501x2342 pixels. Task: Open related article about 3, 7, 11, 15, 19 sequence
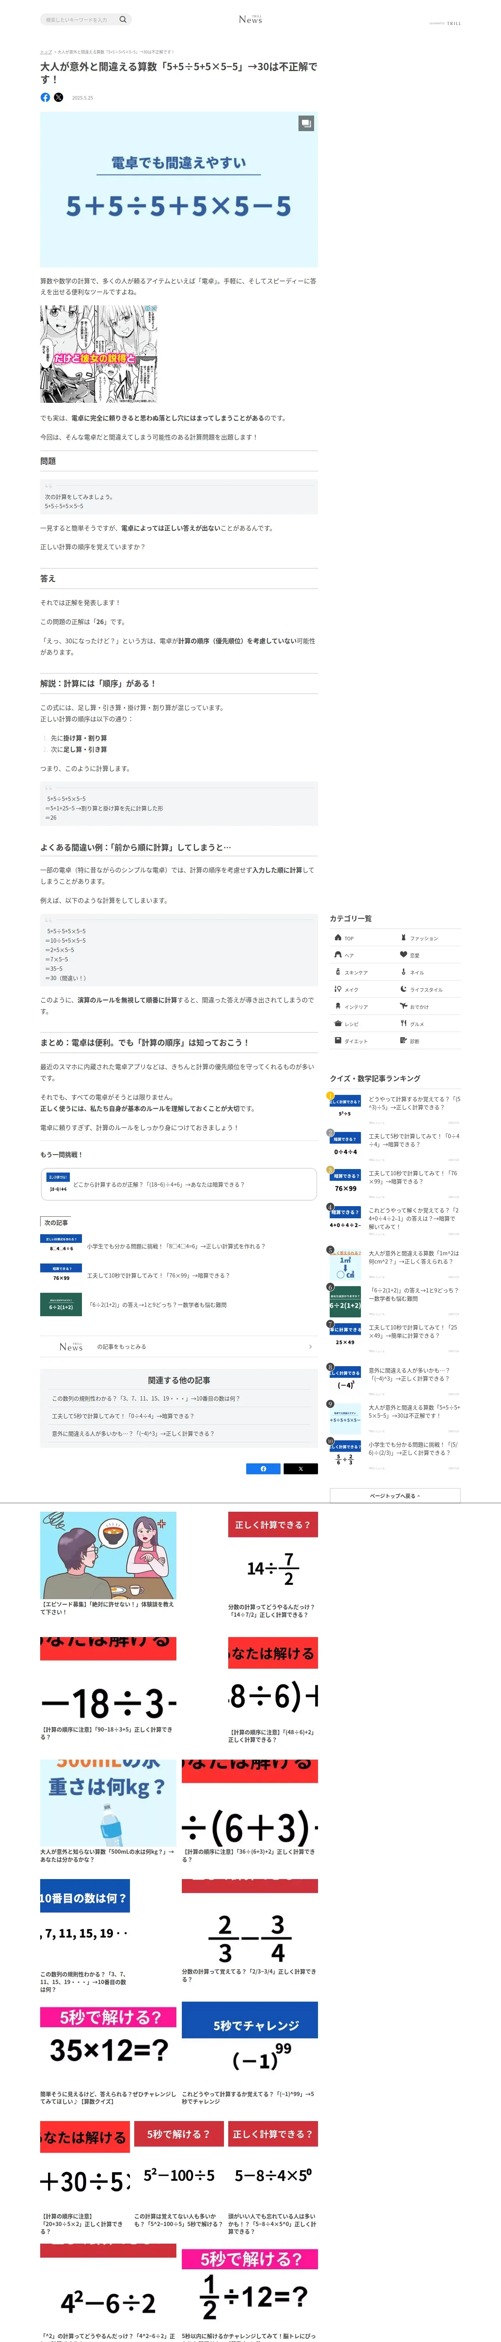pyautogui.click(x=146, y=1398)
